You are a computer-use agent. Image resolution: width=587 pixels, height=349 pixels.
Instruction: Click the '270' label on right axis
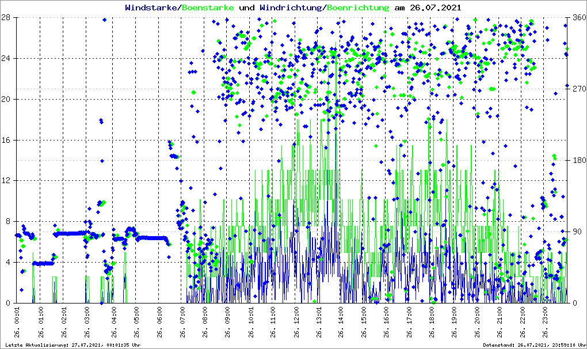click(577, 89)
